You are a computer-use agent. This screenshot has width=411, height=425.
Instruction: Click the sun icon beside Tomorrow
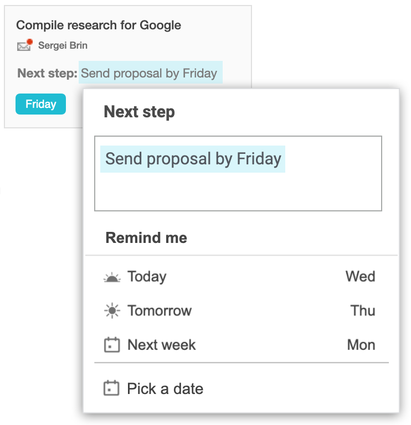click(112, 310)
